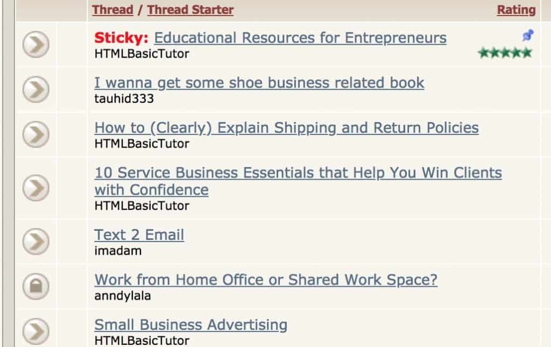Sort threads by Rating header
Viewport: 551px width, 347px height.
[x=516, y=10]
